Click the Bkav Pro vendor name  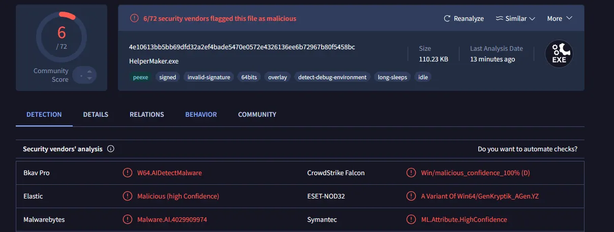(36, 173)
